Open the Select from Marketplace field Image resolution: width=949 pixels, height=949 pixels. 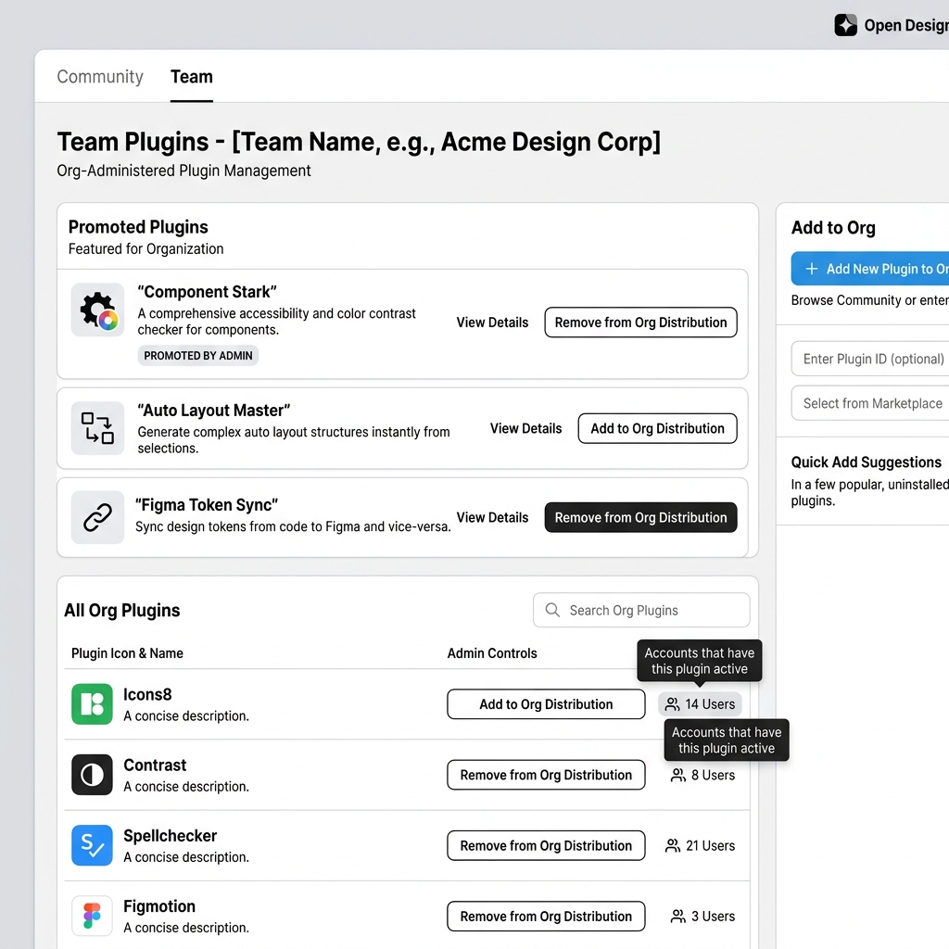click(x=869, y=403)
